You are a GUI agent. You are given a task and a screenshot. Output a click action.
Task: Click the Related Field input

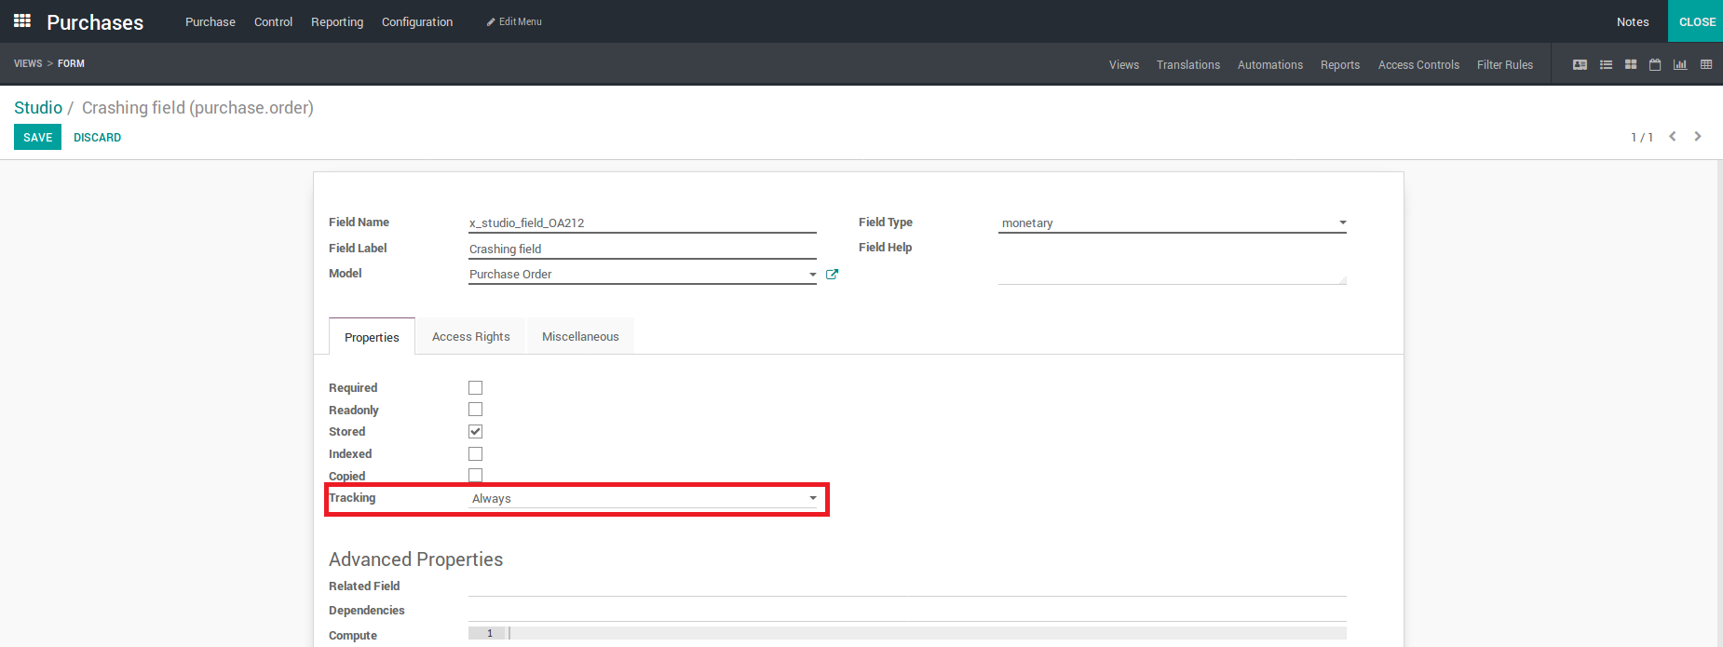(907, 586)
